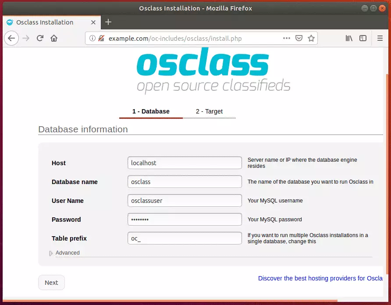391x305 pixels.
Task: Click the Table prefix label
Action: (69, 238)
